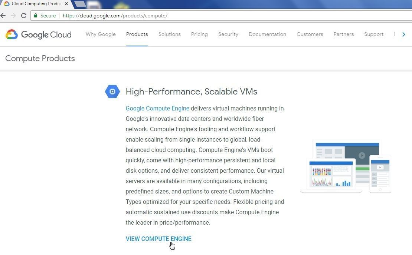Click the VIEW COMPUTE ENGINE link

pyautogui.click(x=158, y=239)
